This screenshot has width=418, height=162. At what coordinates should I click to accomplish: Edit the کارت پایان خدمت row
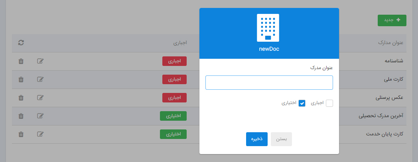[40, 134]
